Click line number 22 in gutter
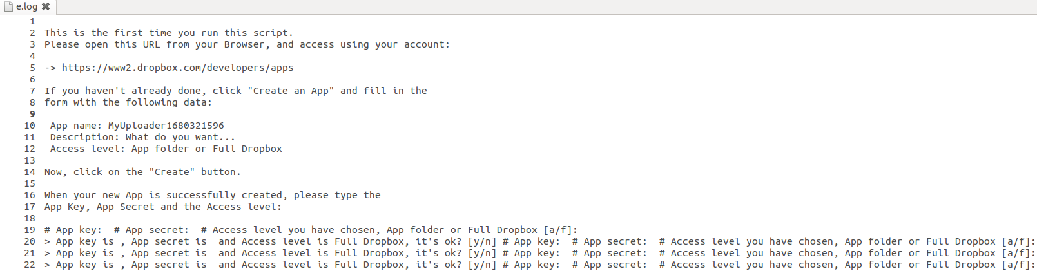 click(30, 265)
